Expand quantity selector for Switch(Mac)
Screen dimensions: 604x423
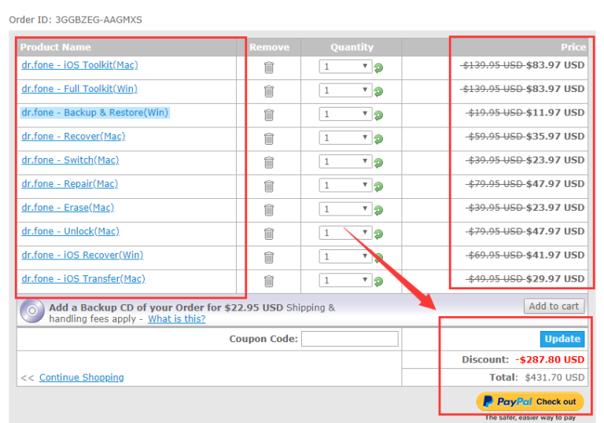coord(345,161)
